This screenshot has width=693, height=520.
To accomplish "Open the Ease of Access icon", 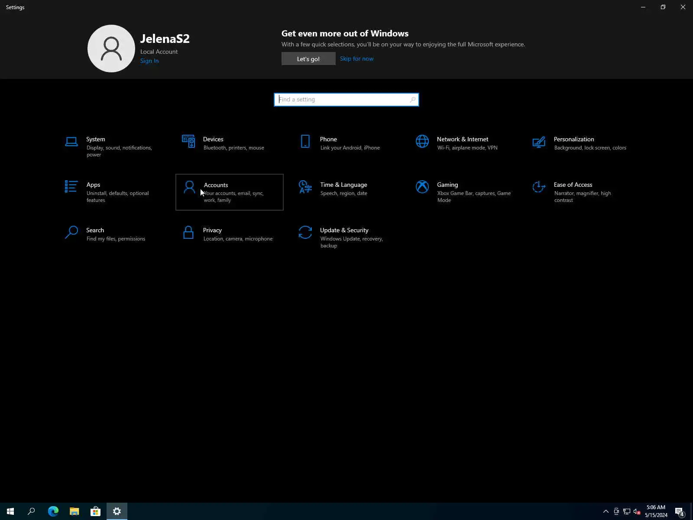I will coord(539,187).
